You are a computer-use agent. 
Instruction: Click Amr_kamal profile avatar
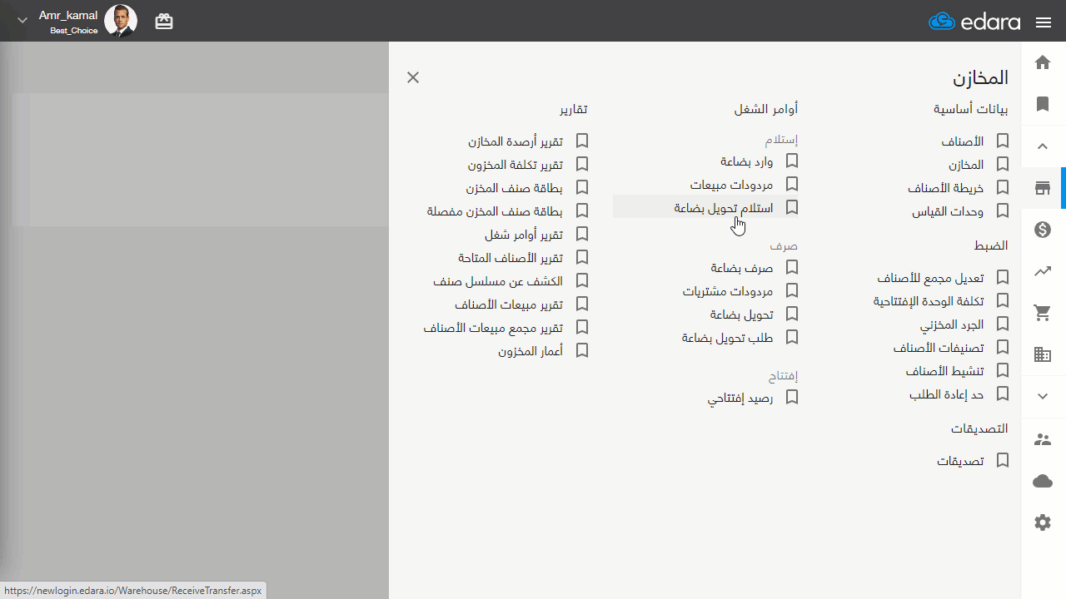click(x=121, y=21)
